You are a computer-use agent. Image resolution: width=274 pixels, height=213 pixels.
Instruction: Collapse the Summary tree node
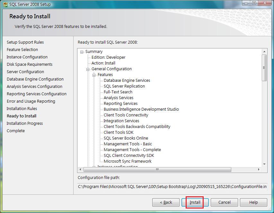(82, 52)
